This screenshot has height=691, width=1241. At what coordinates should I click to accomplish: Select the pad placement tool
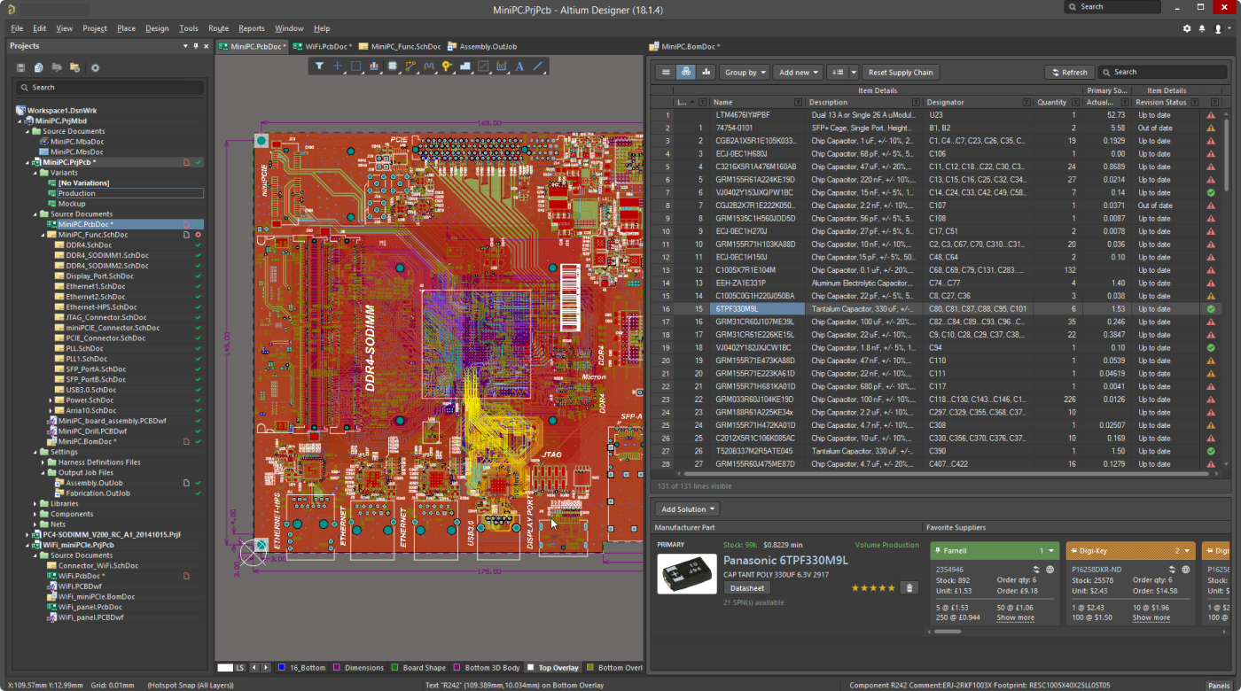(x=446, y=66)
